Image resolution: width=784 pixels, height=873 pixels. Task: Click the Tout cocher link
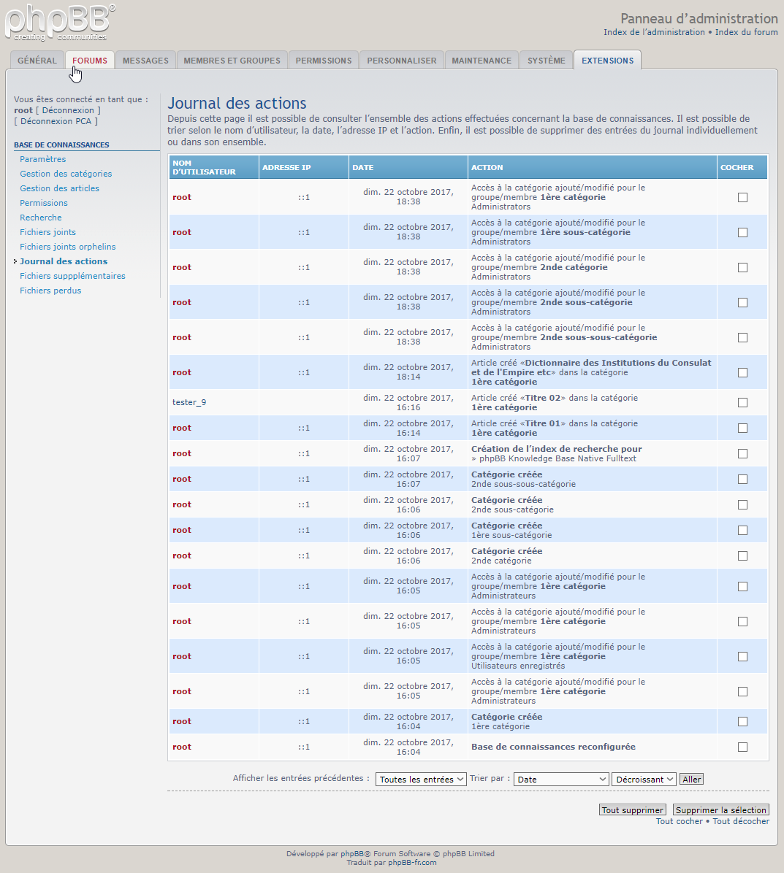click(679, 821)
